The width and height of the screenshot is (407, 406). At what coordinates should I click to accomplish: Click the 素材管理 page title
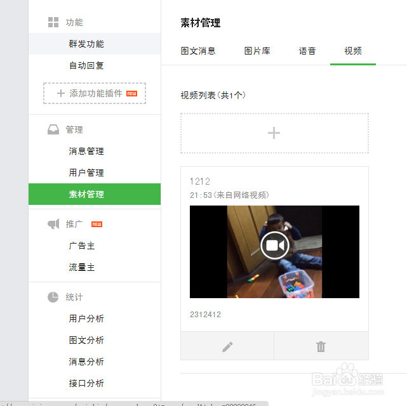201,23
